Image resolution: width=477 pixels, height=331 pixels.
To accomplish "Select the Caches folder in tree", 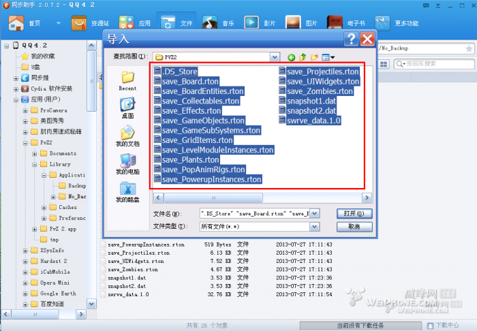I will click(x=63, y=207).
